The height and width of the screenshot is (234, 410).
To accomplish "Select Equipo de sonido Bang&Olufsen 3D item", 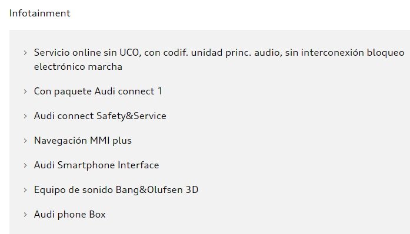I will (x=116, y=189).
